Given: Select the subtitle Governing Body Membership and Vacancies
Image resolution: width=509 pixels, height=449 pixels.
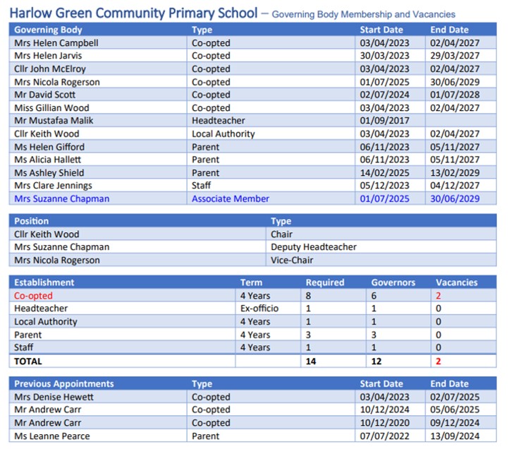Looking at the screenshot, I should coord(363,14).
